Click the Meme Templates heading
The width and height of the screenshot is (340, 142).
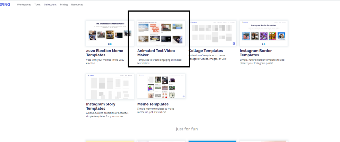[153, 104]
